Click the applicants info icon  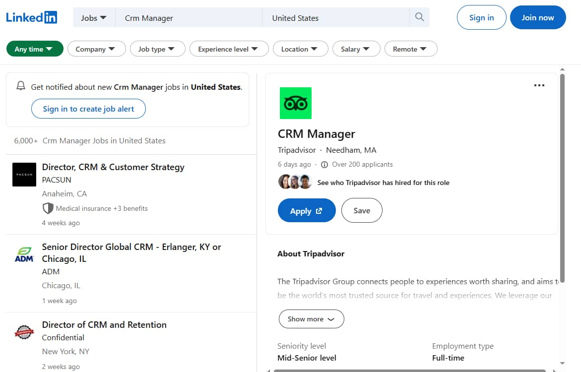324,165
